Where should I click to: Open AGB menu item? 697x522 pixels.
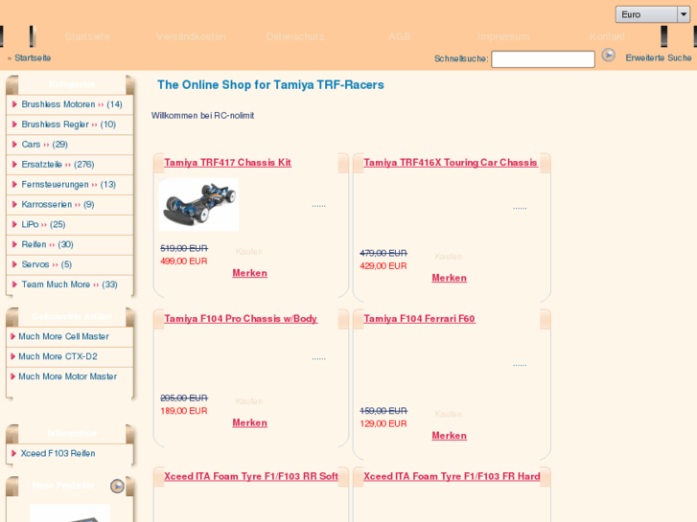click(x=399, y=36)
